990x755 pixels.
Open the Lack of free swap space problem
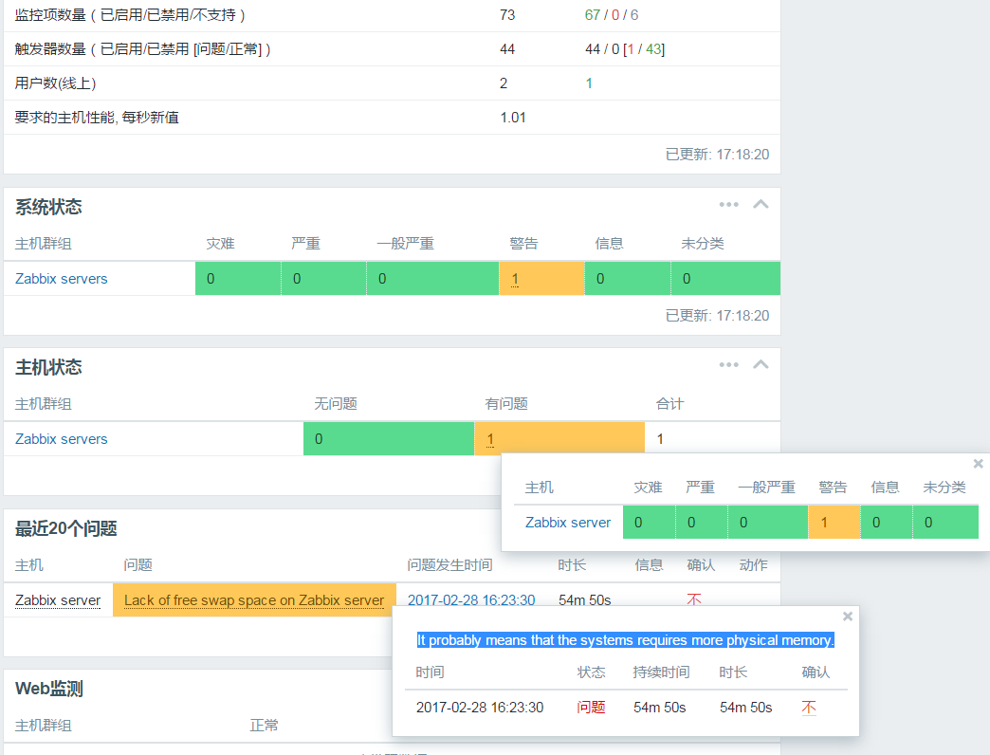(x=254, y=600)
